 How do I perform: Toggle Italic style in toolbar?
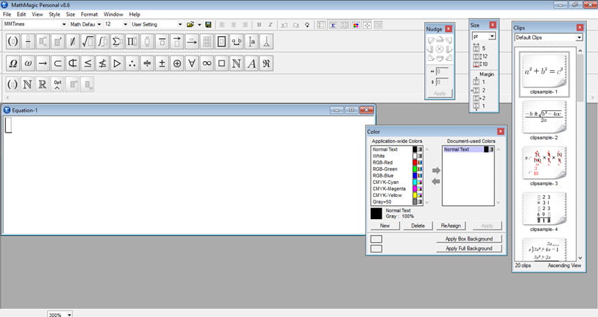tap(270, 25)
